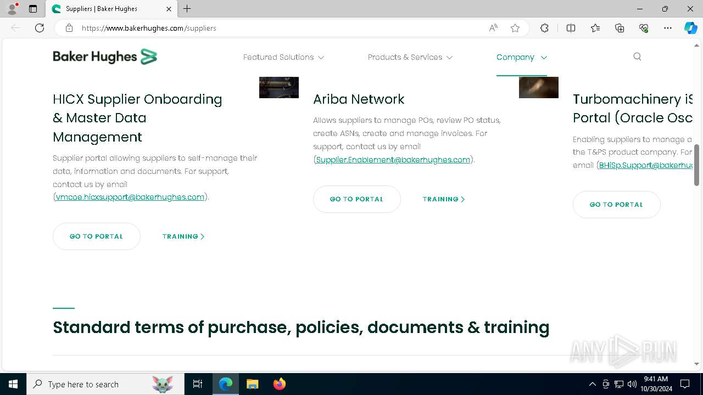The height and width of the screenshot is (395, 703).
Task: Email Supplier.Enablement@bakerhughes.com
Action: [393, 160]
